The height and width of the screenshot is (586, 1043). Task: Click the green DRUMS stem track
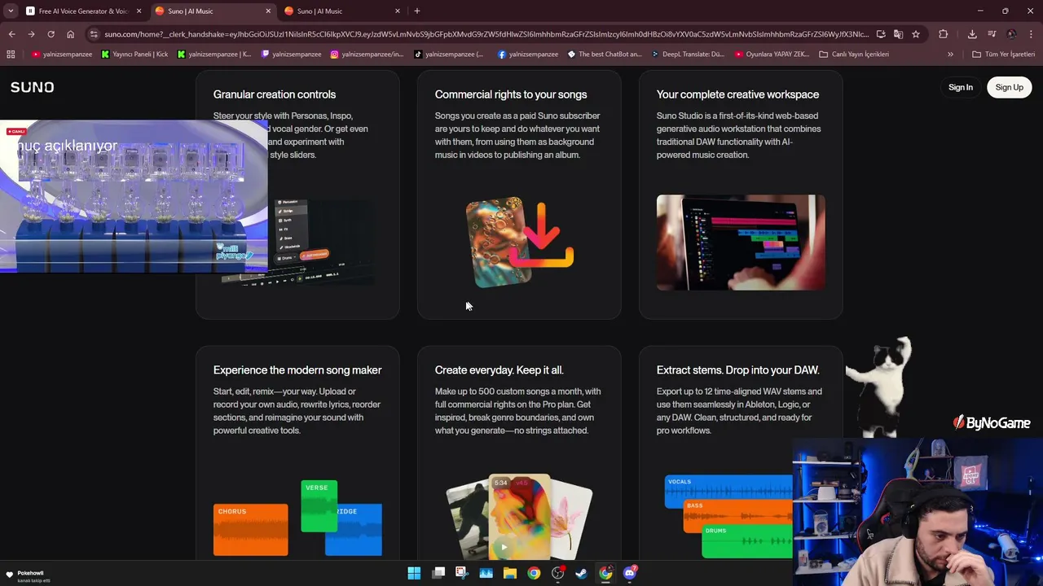click(x=746, y=540)
